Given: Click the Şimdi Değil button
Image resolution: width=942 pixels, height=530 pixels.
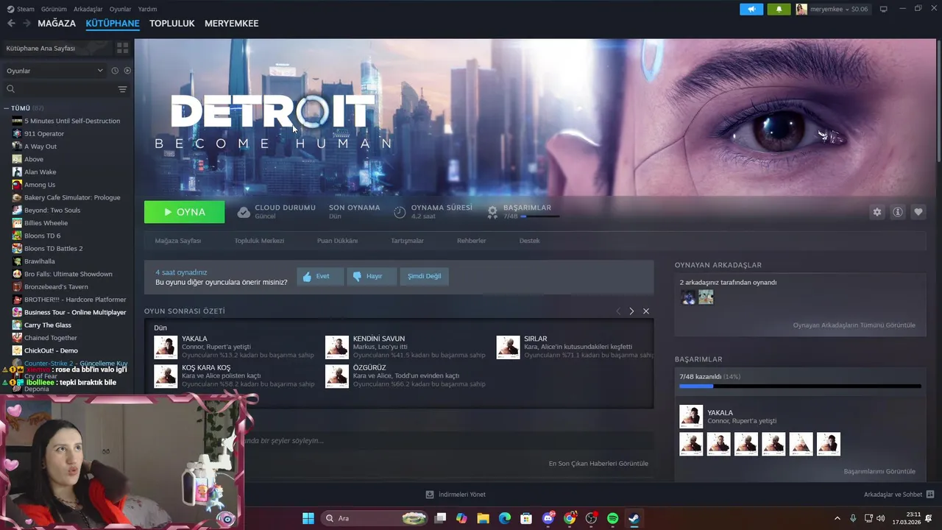Looking at the screenshot, I should [x=425, y=276].
